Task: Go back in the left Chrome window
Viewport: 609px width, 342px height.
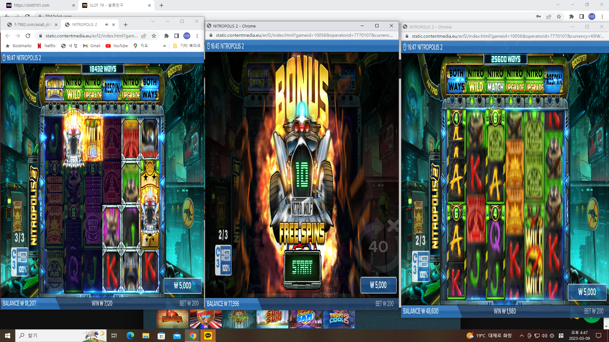Action: [x=8, y=36]
